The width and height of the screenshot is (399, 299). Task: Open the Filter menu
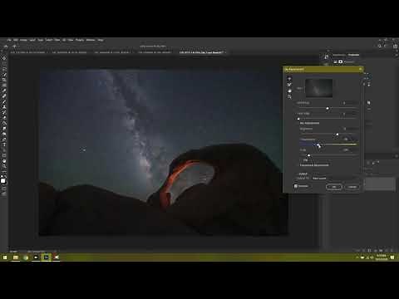57,40
